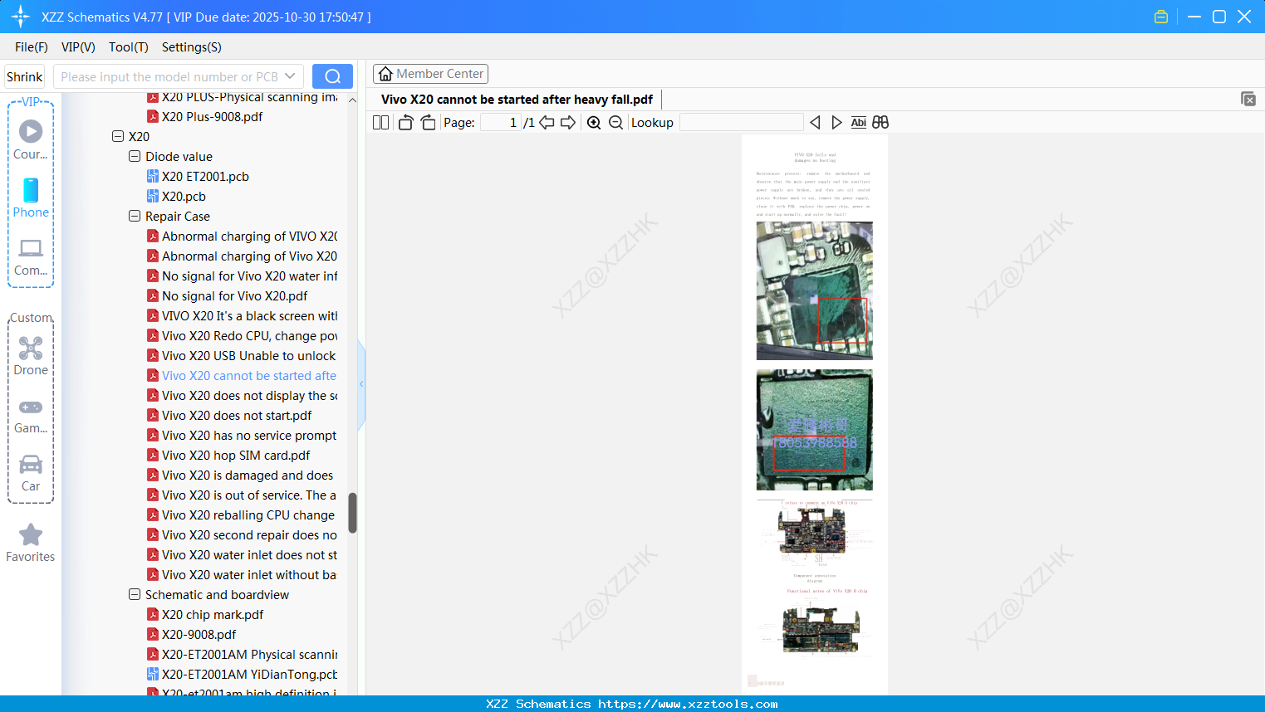Collapse the left tree panel handle

click(361, 384)
